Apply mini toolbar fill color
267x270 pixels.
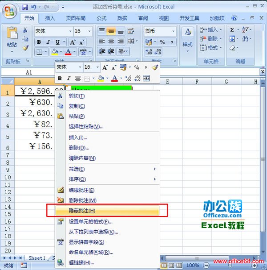click(x=101, y=79)
